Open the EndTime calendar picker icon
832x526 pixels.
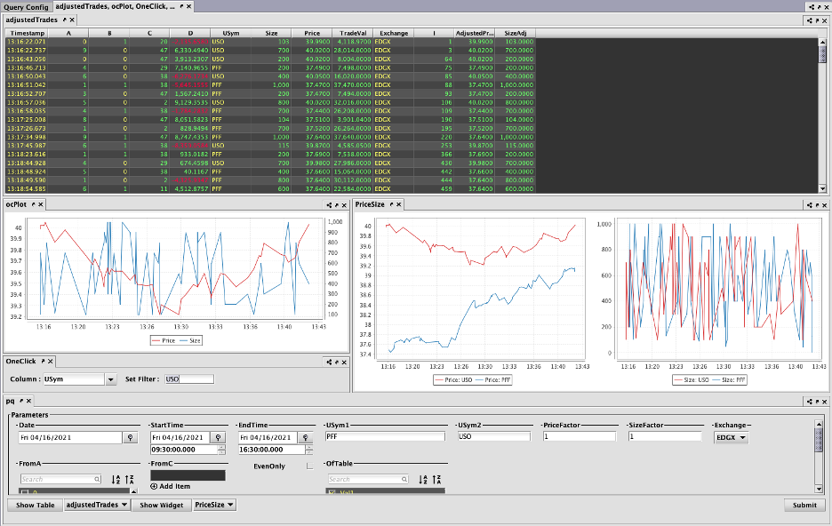[306, 437]
